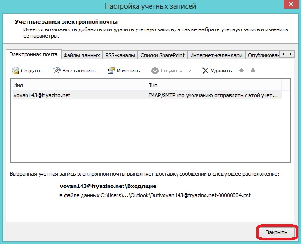The height and width of the screenshot is (244, 301).
Task: Click the Создать... button label
Action: point(34,71)
